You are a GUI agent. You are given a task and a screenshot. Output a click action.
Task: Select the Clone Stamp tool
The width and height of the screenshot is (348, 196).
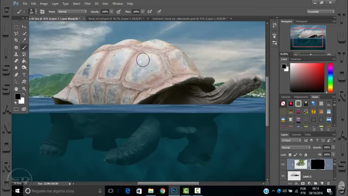[16, 54]
